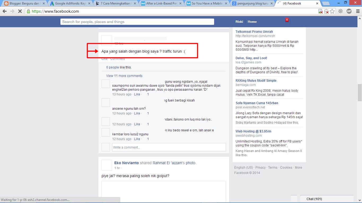Screen dimensions: 362x203
Task: Open the blocked plug-in indicator in address bar
Action: (326, 11)
